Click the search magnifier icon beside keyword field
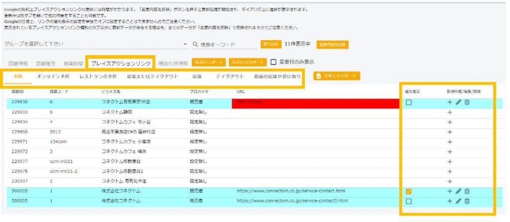Image resolution: width=510 pixels, height=222 pixels. [x=196, y=45]
